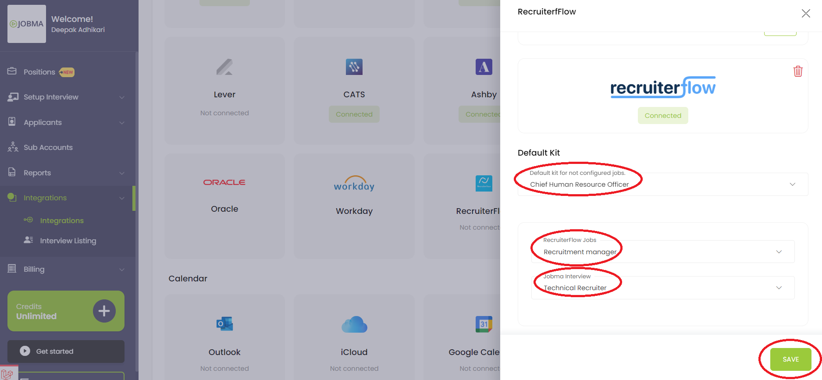Open the Default Kit dropdown
Viewport: 822px width, 380px height.
click(x=663, y=184)
